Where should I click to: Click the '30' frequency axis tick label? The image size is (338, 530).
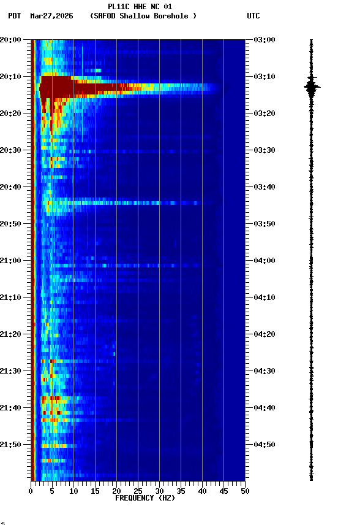click(159, 492)
